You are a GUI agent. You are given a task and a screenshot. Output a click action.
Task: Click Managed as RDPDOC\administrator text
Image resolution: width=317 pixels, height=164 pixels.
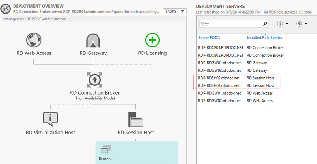(x=34, y=19)
